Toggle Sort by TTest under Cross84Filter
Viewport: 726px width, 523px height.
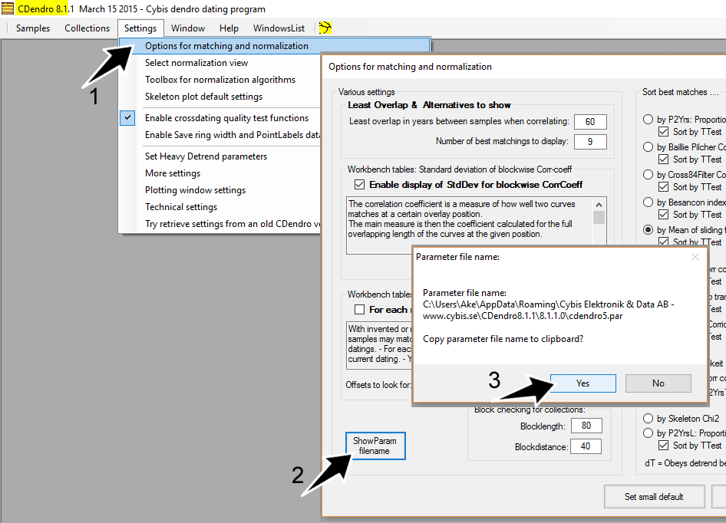click(664, 187)
